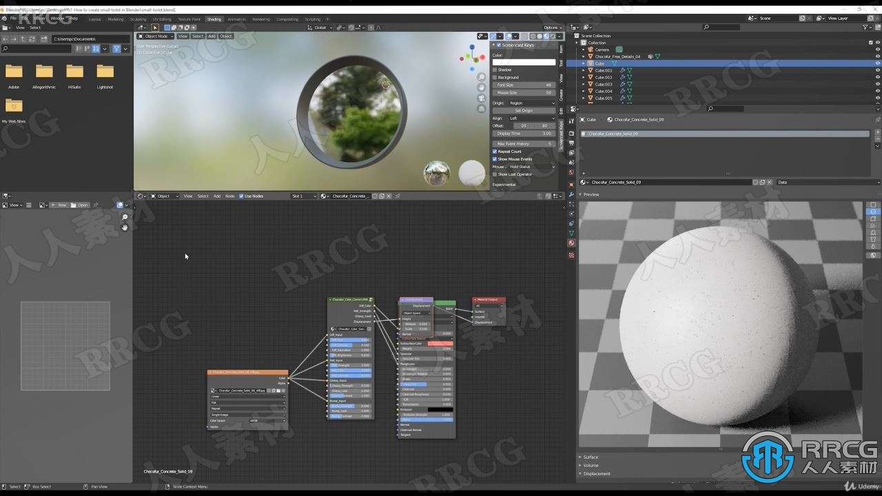Toggle Use Nodes checkbox
The image size is (882, 496).
[x=241, y=196]
